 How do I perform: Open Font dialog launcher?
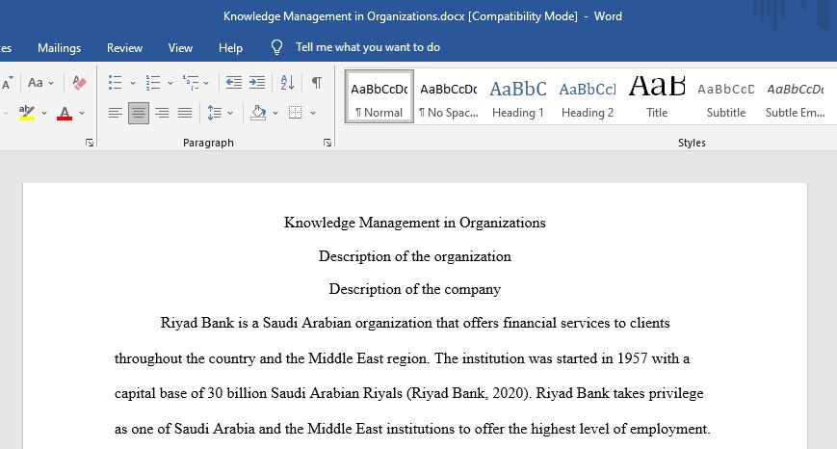[x=90, y=143]
